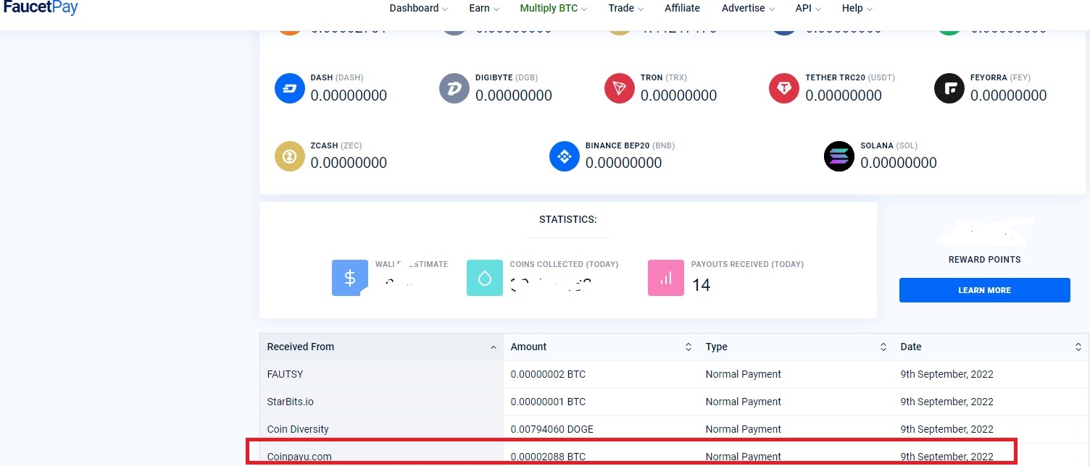Sort table by Date column
The width and height of the screenshot is (1090, 466).
pos(991,347)
